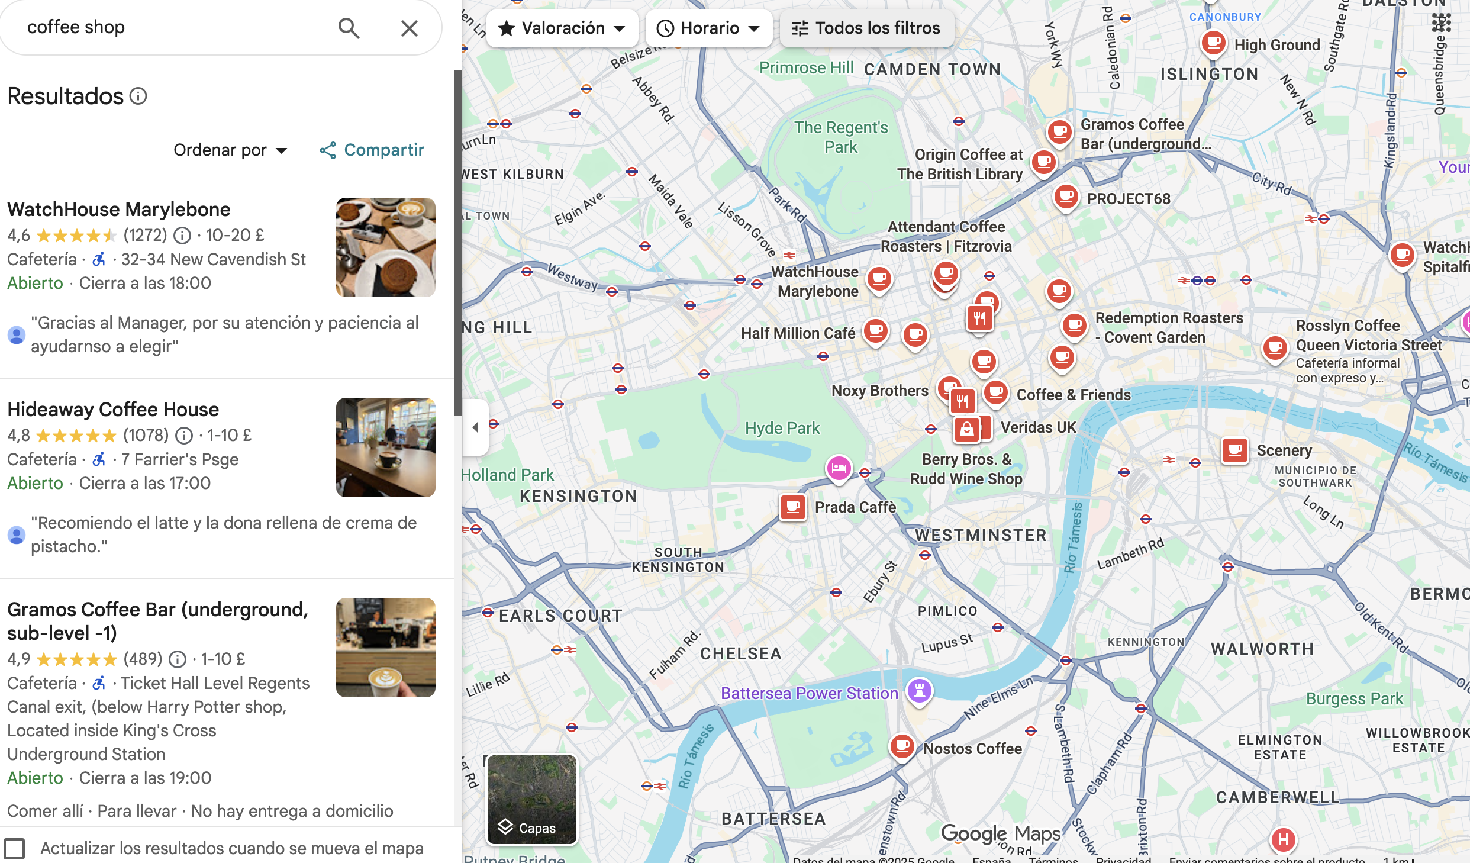This screenshot has height=863, width=1470.
Task: Open the Capas layers switcher
Action: tap(531, 799)
